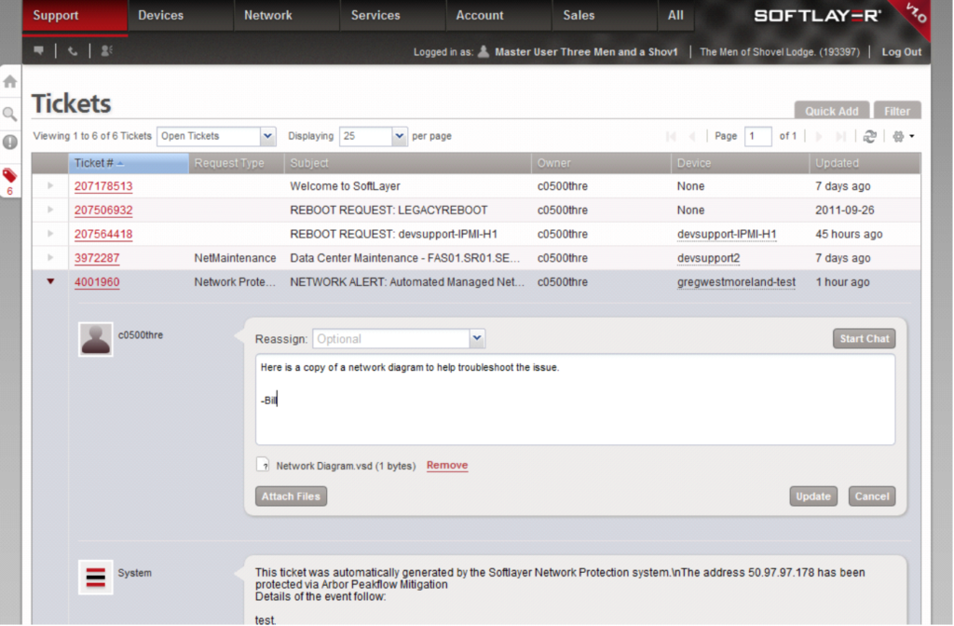
Task: Go to the home icon in the sidebar
Action: [9, 82]
